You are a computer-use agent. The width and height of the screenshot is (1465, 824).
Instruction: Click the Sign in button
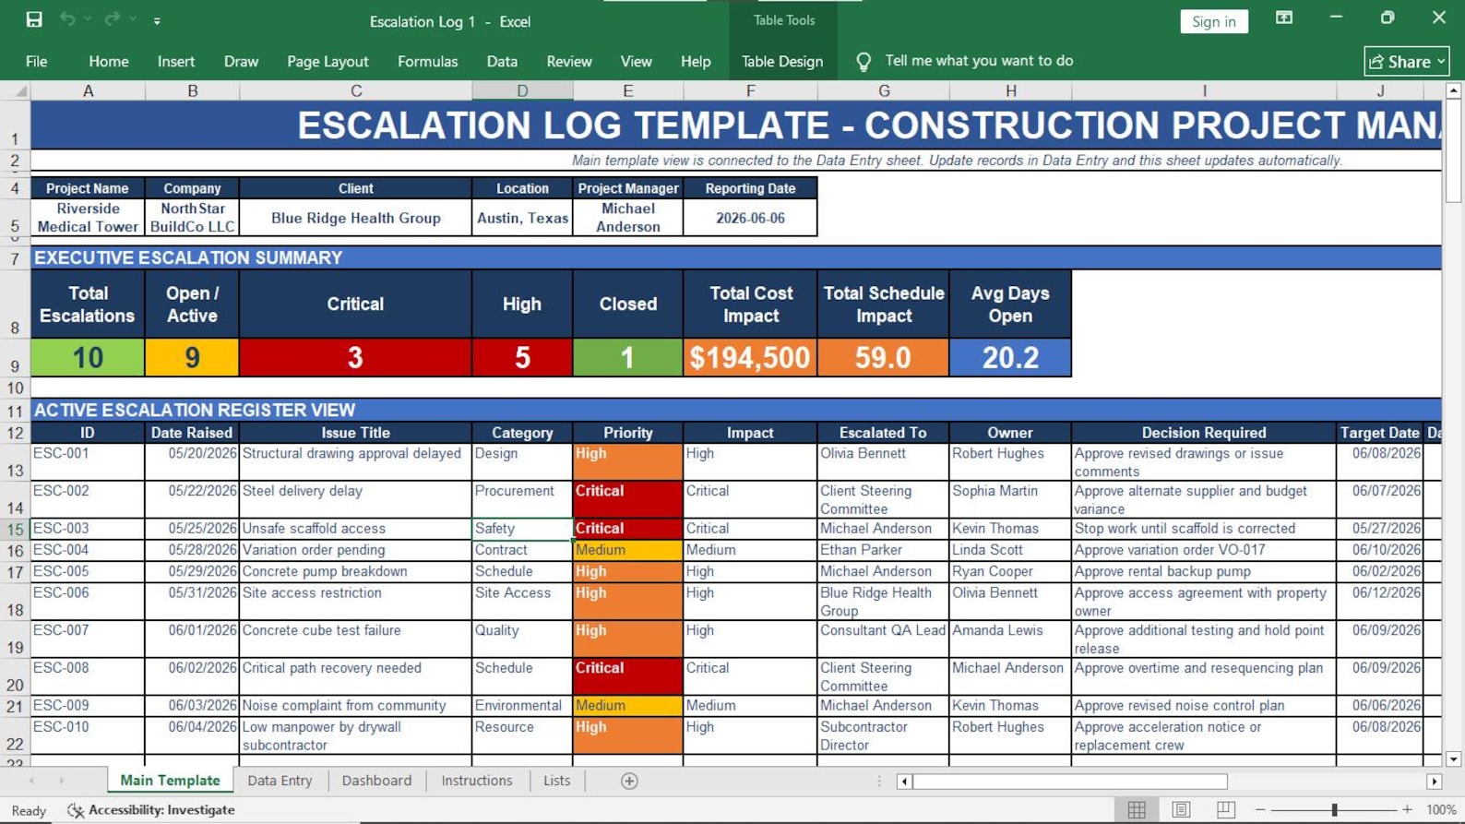click(x=1213, y=21)
